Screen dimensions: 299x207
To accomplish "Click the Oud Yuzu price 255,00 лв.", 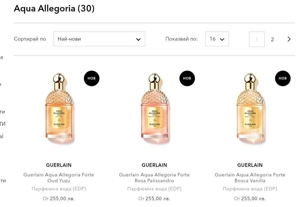I will [x=59, y=199].
